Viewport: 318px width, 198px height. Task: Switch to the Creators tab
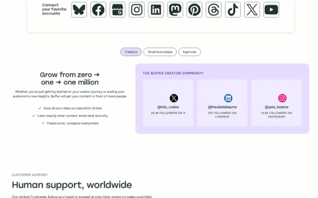[x=131, y=52]
